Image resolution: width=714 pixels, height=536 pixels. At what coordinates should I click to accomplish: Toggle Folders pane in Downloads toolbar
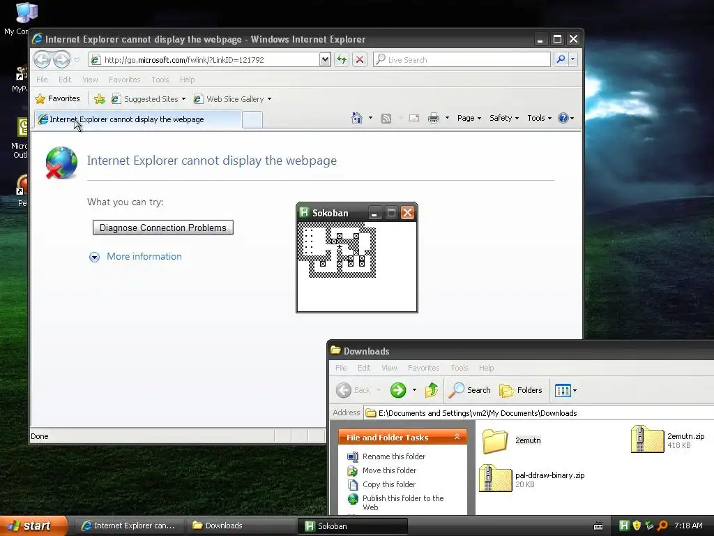tap(521, 390)
